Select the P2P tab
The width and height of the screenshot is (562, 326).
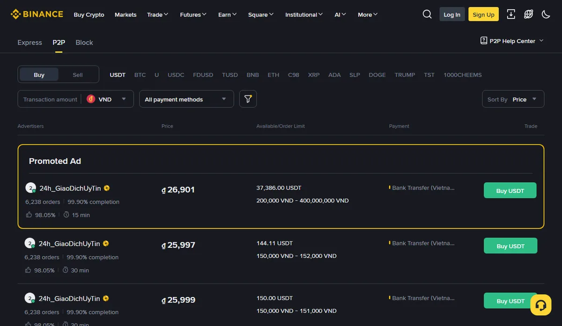(59, 42)
